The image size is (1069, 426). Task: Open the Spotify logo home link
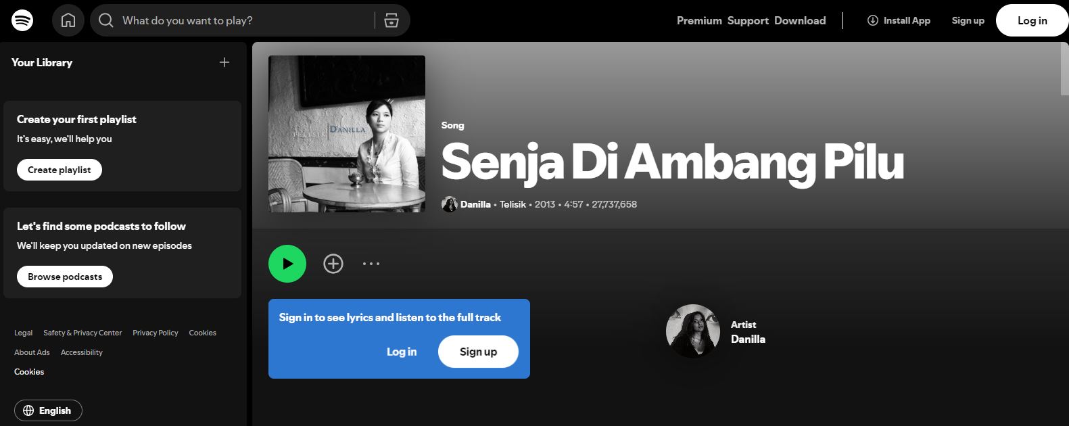pyautogui.click(x=22, y=20)
